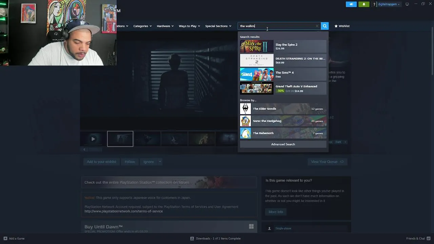Click the blue megaphone announcements icon

pyautogui.click(x=351, y=4)
